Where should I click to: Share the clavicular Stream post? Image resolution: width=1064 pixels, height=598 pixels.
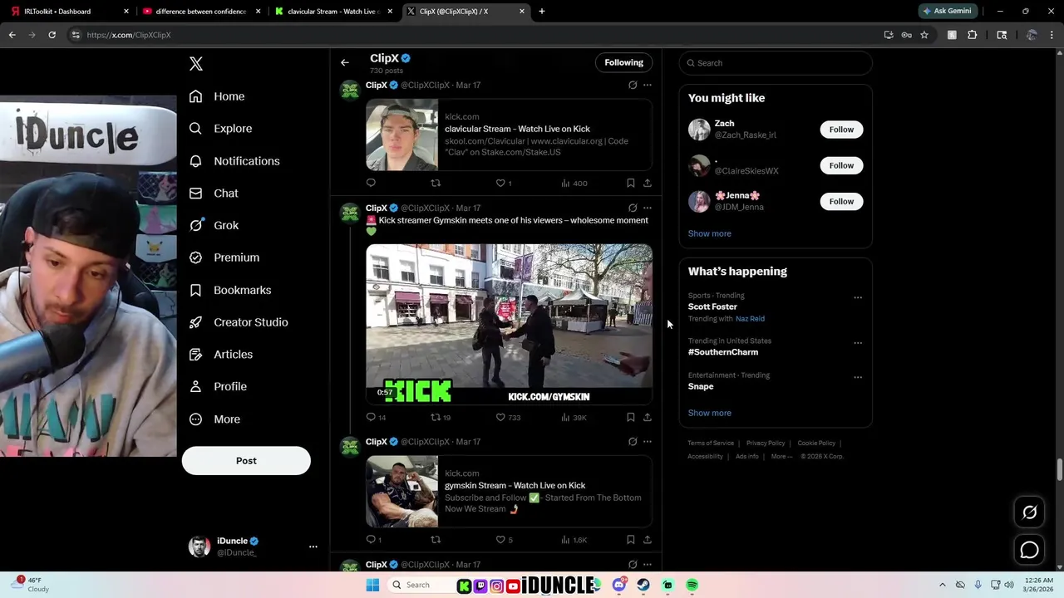click(x=648, y=183)
